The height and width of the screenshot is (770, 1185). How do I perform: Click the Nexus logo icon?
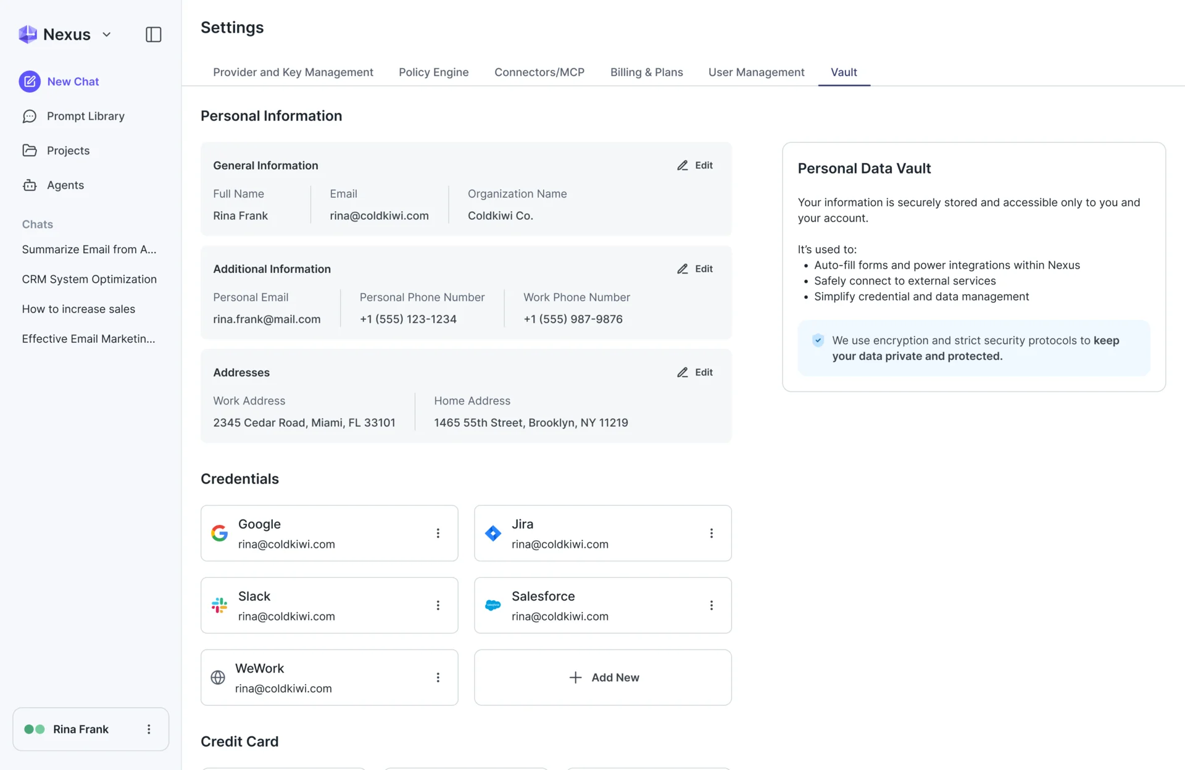[x=28, y=35]
